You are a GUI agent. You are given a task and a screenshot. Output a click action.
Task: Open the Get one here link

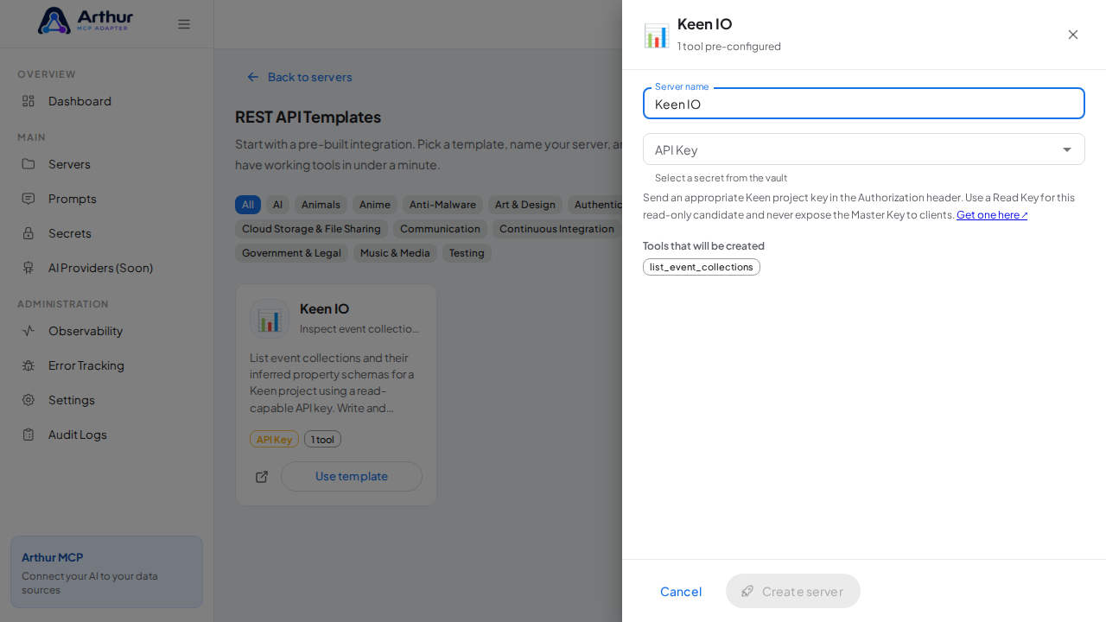992,215
